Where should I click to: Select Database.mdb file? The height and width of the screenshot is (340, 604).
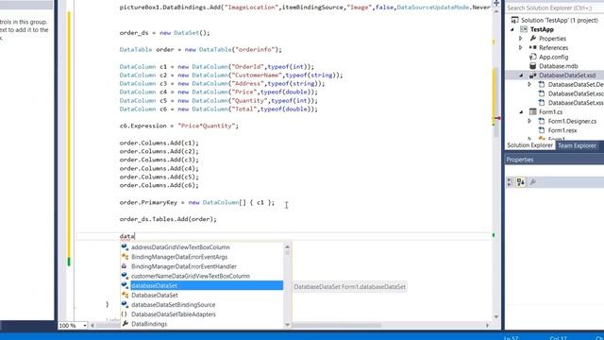click(x=558, y=66)
